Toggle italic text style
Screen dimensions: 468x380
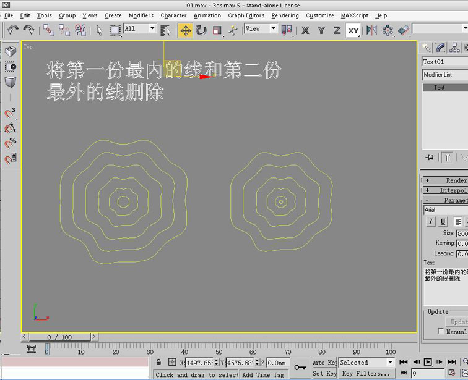point(430,222)
